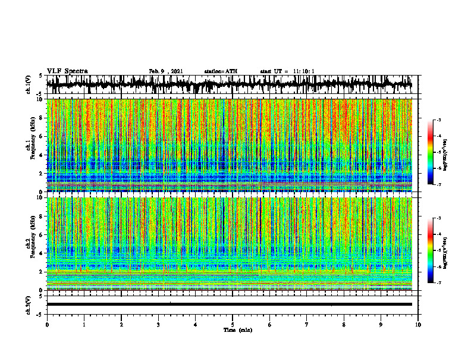The image size is (471, 364).
Task: Click the "station= ATH" header label
Action: 221,71
